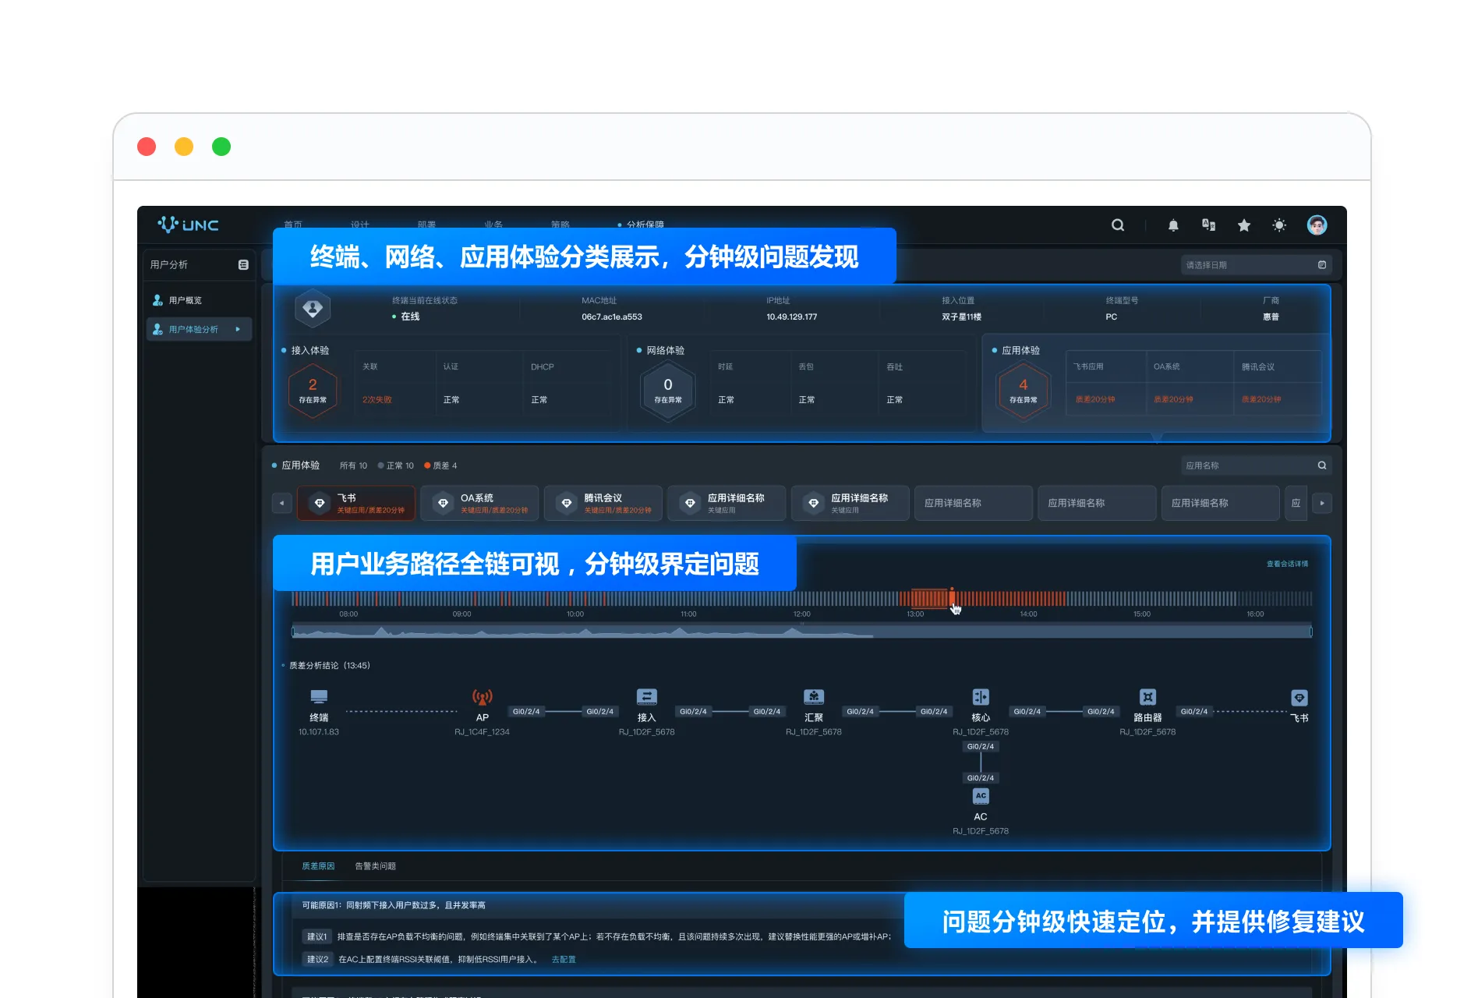Click the search magnifier icon in top bar
The height and width of the screenshot is (998, 1478).
coord(1117,225)
